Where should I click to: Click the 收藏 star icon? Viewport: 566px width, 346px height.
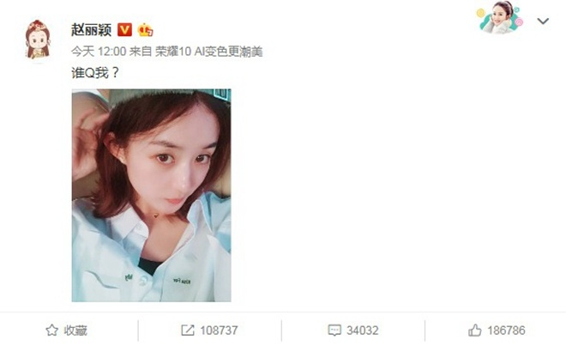[x=51, y=330]
